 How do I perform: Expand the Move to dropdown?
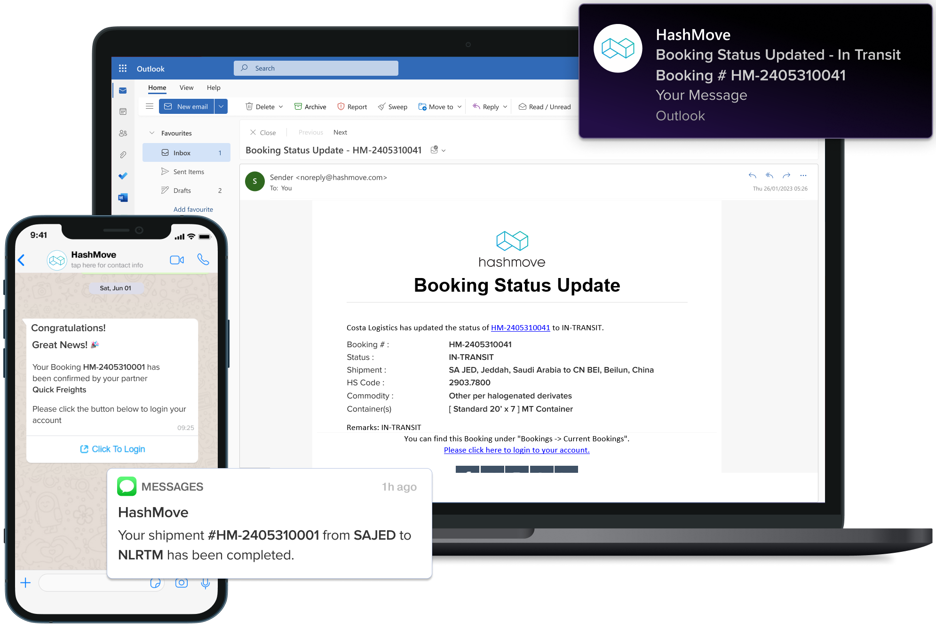click(460, 107)
